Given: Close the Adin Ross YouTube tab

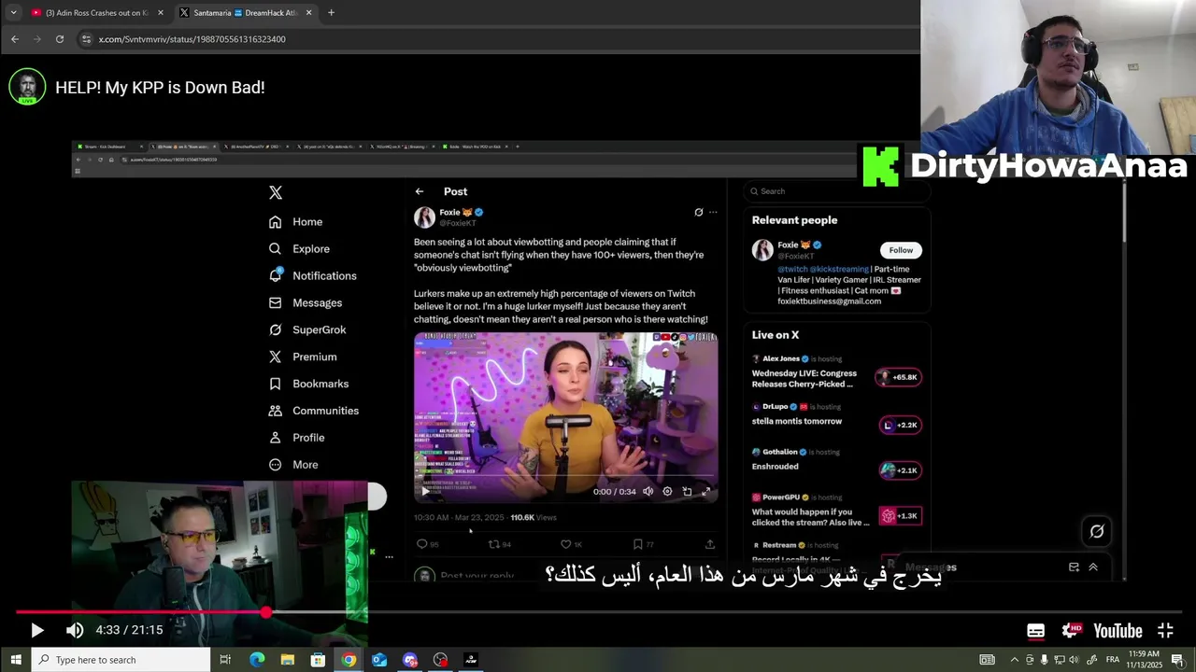Looking at the screenshot, I should pyautogui.click(x=161, y=13).
